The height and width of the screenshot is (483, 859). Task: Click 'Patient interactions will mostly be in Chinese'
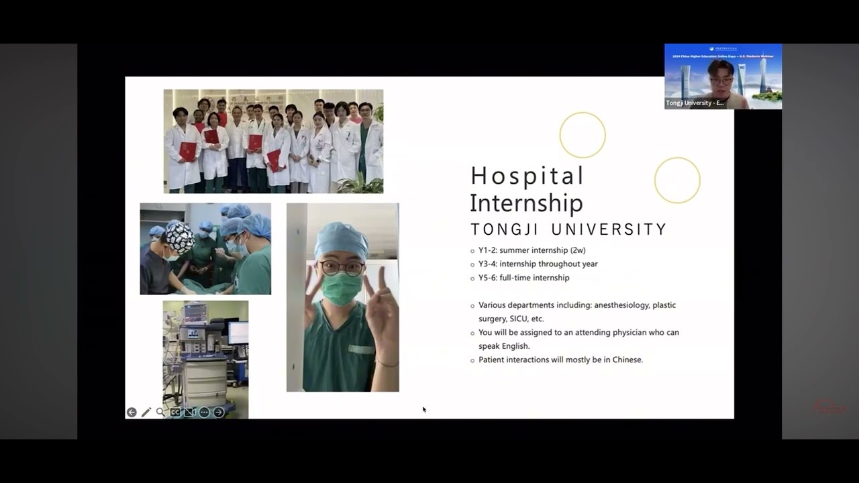560,360
